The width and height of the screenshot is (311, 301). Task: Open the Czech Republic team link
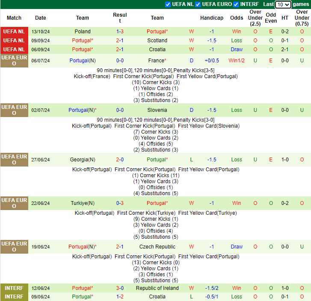tap(157, 247)
